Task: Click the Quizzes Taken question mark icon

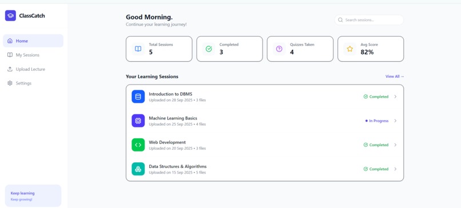Action: [279, 49]
